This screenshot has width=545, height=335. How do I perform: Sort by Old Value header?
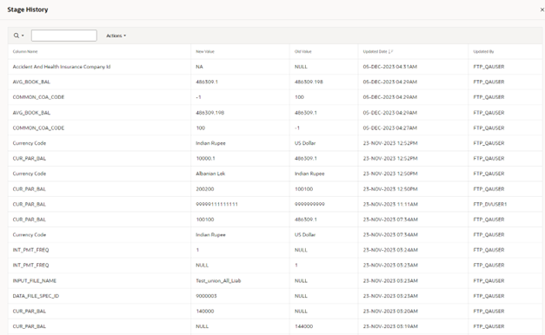tap(303, 52)
